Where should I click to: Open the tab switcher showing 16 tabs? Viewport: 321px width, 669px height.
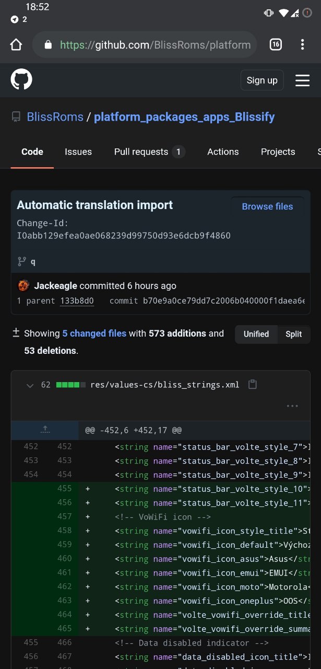276,44
